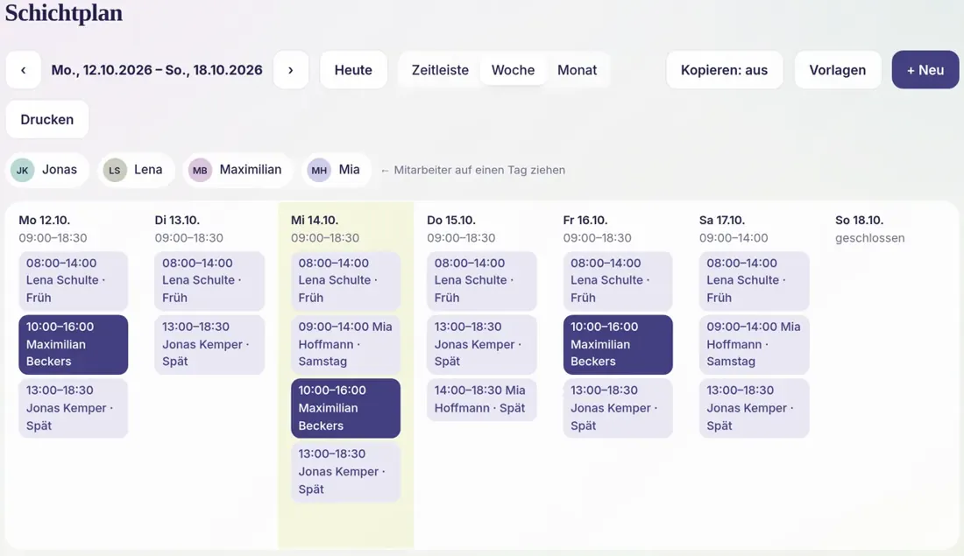The image size is (964, 556).
Task: Select the Sa 17.10. day header
Action: (x=722, y=220)
